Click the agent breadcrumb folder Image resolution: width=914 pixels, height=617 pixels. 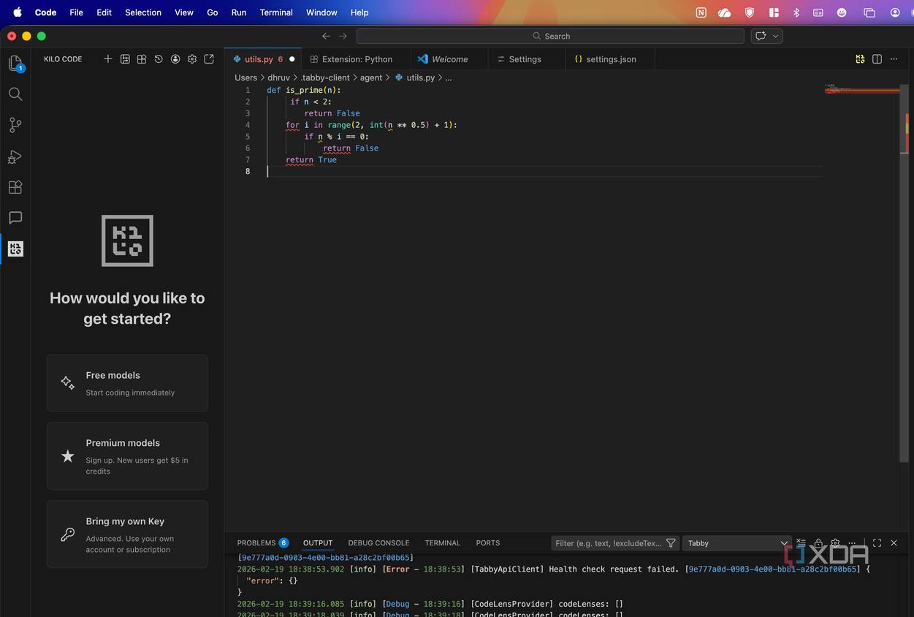tap(371, 77)
